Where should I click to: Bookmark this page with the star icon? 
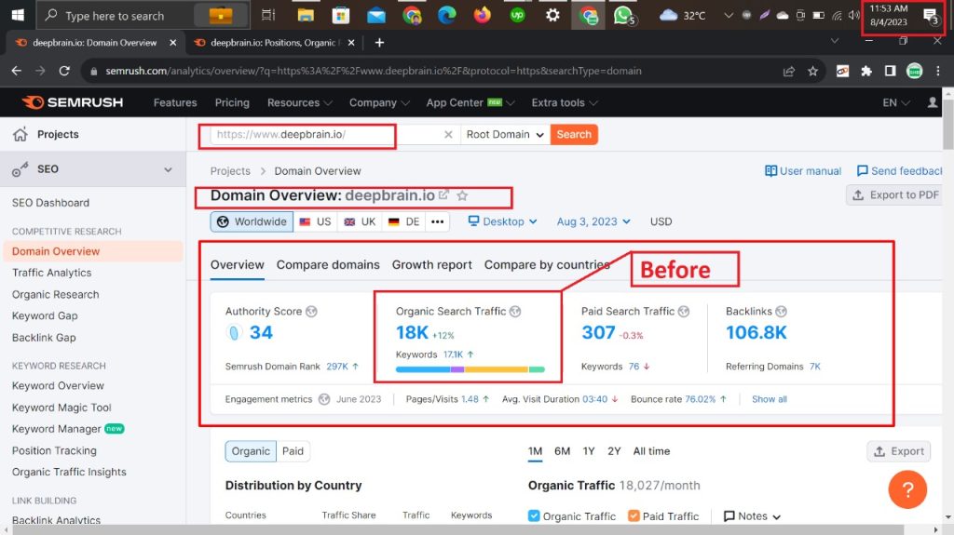click(812, 71)
